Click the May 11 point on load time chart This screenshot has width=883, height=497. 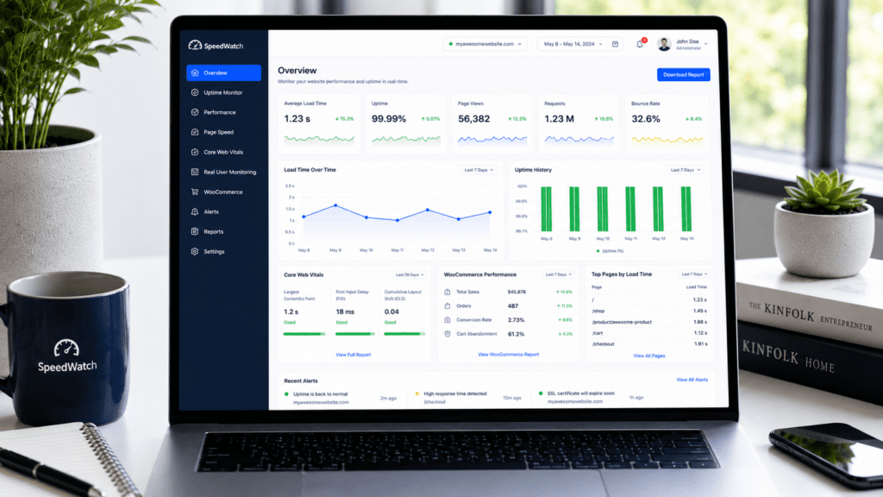(398, 220)
